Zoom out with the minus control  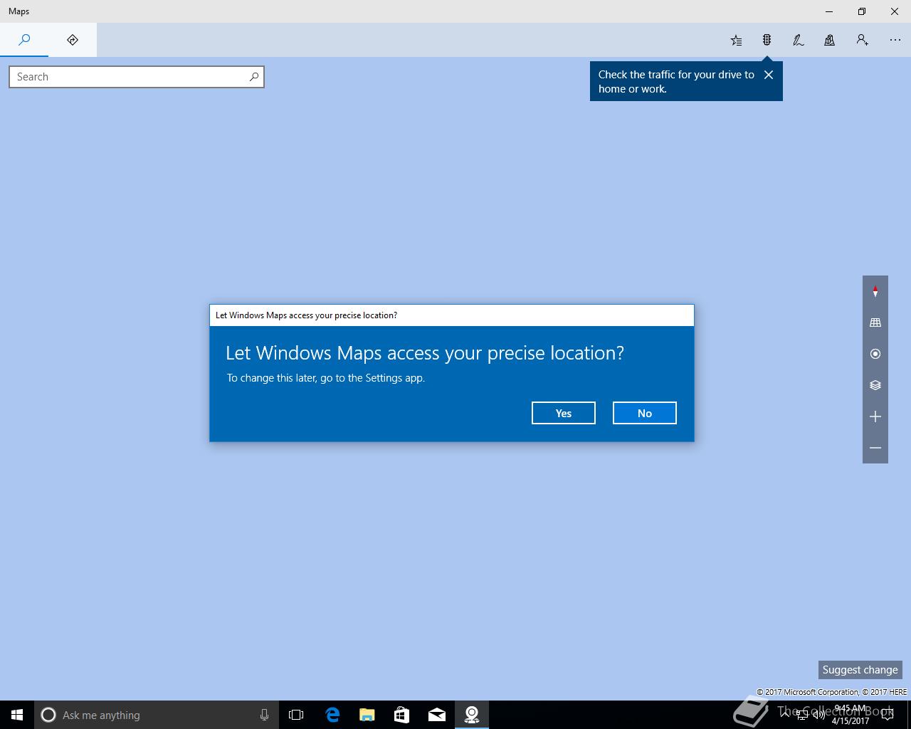coord(875,448)
